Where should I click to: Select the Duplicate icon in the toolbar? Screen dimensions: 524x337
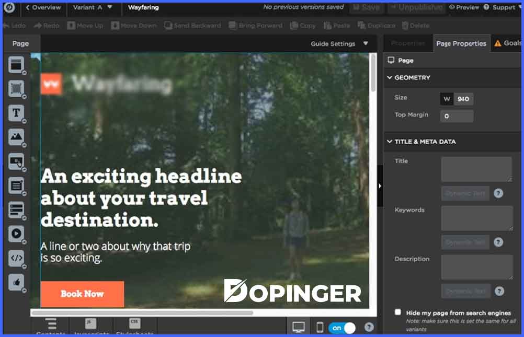[x=376, y=25]
